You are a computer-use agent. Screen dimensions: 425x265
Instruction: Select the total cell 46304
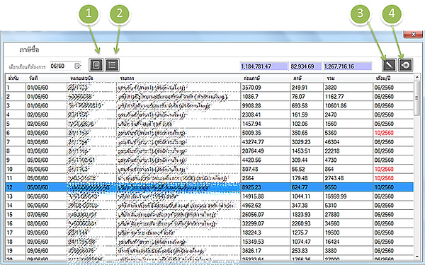(x=348, y=142)
